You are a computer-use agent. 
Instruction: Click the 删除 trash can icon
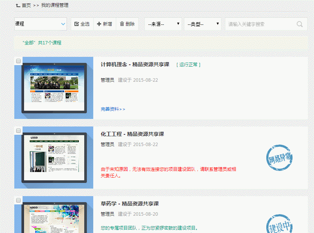pos(122,24)
